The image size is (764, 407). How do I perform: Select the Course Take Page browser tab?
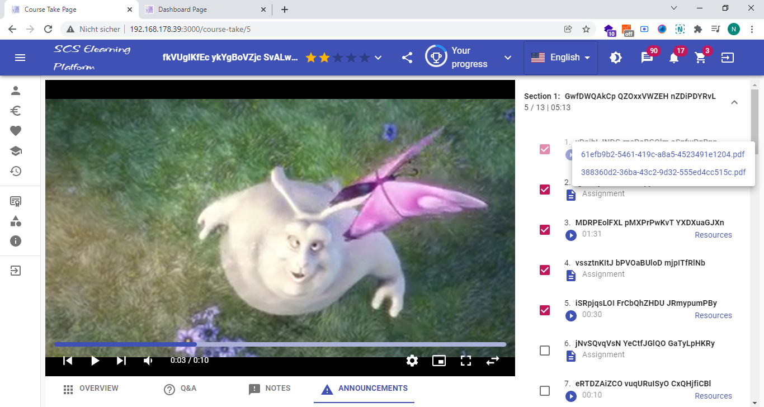pyautogui.click(x=70, y=10)
